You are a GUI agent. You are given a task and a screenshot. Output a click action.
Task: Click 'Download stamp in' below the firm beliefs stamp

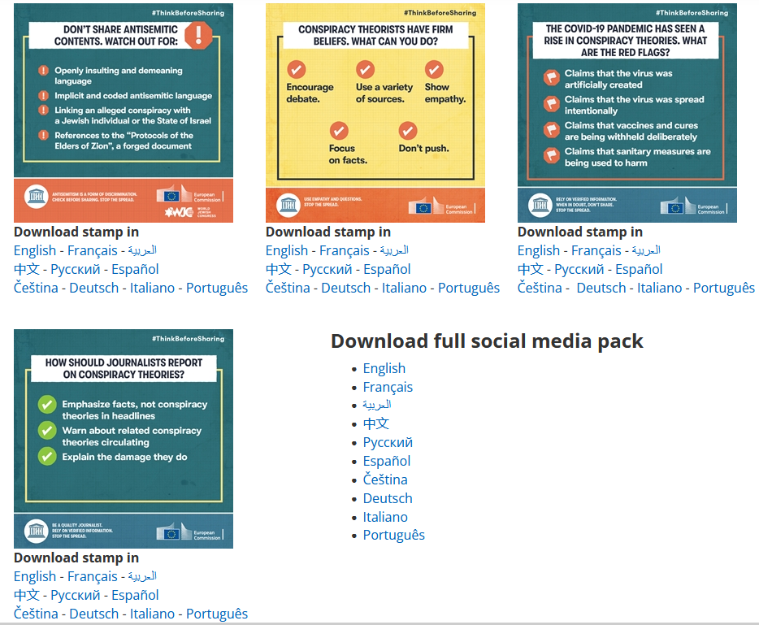click(328, 232)
